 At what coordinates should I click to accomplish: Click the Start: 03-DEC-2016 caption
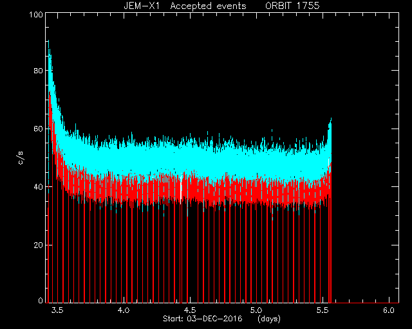coord(203,319)
